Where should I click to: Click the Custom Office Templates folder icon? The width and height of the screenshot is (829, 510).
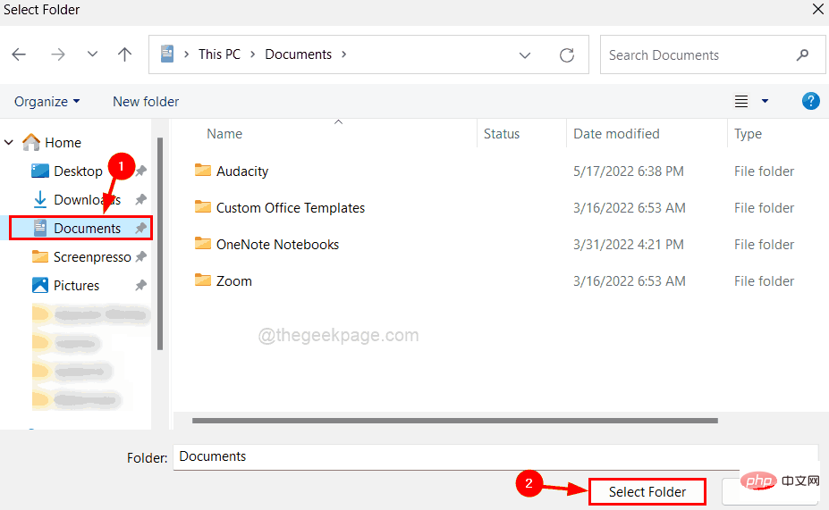203,206
